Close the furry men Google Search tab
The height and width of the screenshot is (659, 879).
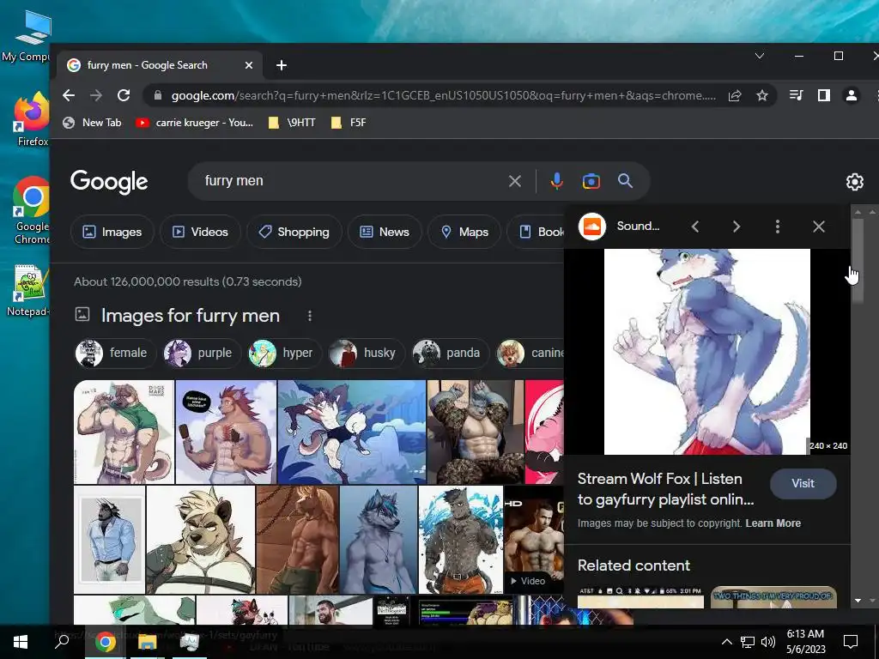tap(249, 65)
